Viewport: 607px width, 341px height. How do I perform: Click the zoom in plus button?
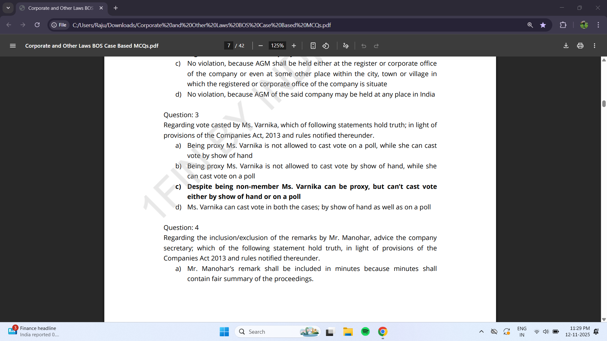pyautogui.click(x=294, y=46)
